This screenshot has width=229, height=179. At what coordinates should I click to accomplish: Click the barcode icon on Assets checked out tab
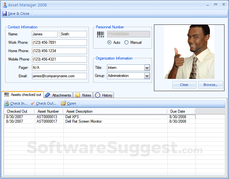pos(6,95)
